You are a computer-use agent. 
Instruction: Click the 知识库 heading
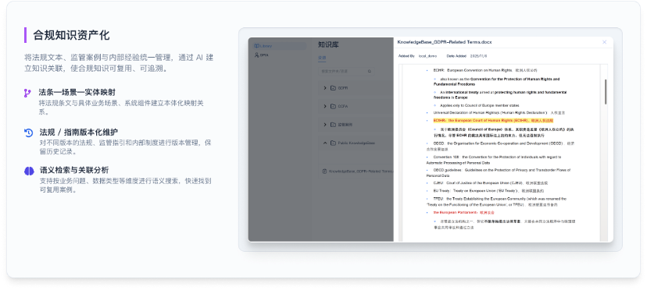click(328, 45)
